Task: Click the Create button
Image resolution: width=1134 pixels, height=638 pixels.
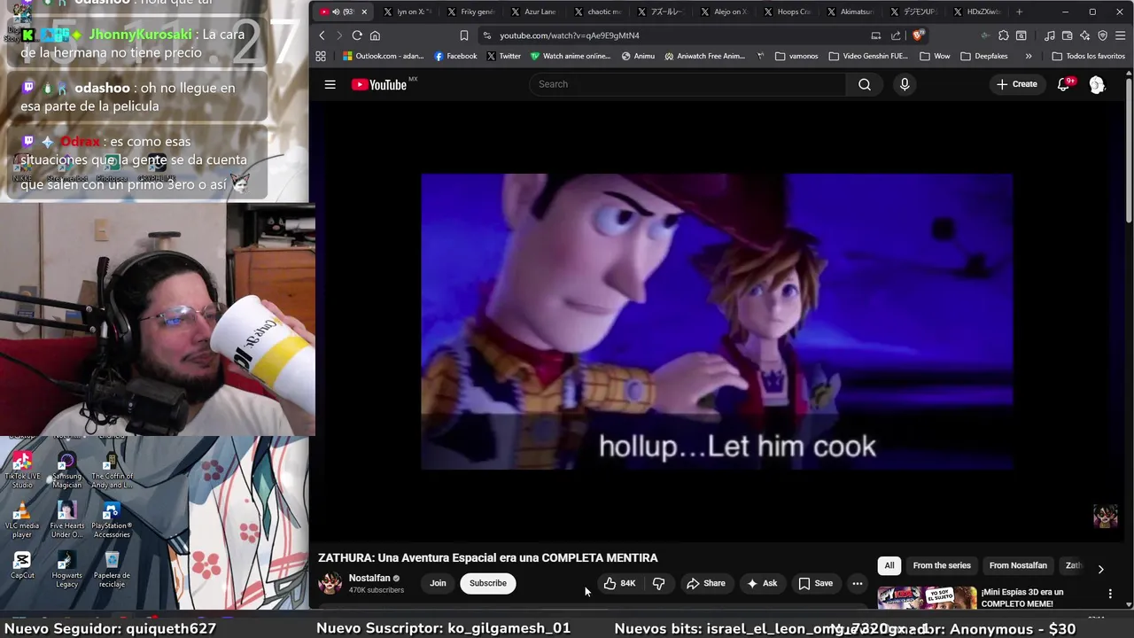Action: pyautogui.click(x=1016, y=84)
